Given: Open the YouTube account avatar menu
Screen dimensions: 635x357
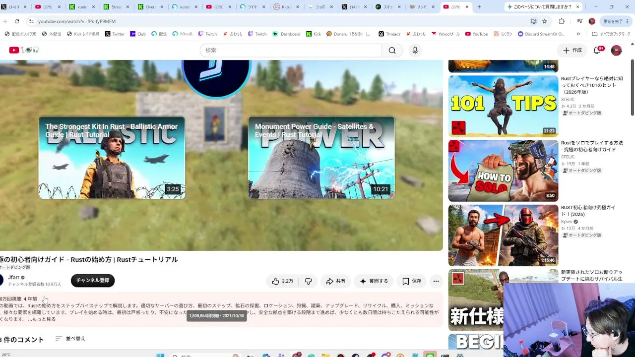Looking at the screenshot, I should click(616, 50).
